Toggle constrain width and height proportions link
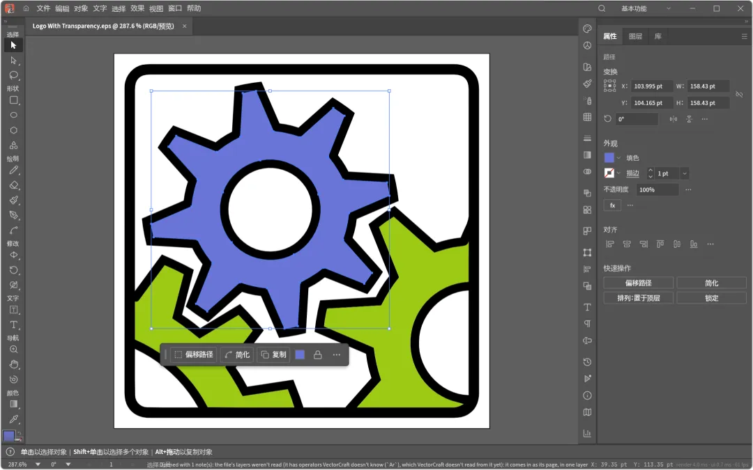 [739, 95]
